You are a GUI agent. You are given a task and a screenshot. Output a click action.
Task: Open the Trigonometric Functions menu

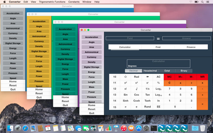pyautogui.click(x=52, y=2)
